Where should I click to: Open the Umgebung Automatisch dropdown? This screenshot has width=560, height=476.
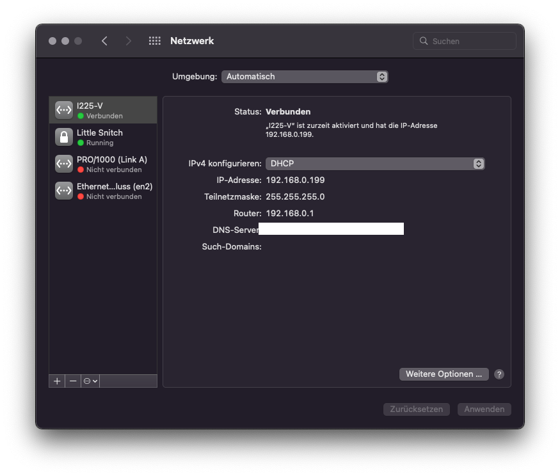point(305,77)
